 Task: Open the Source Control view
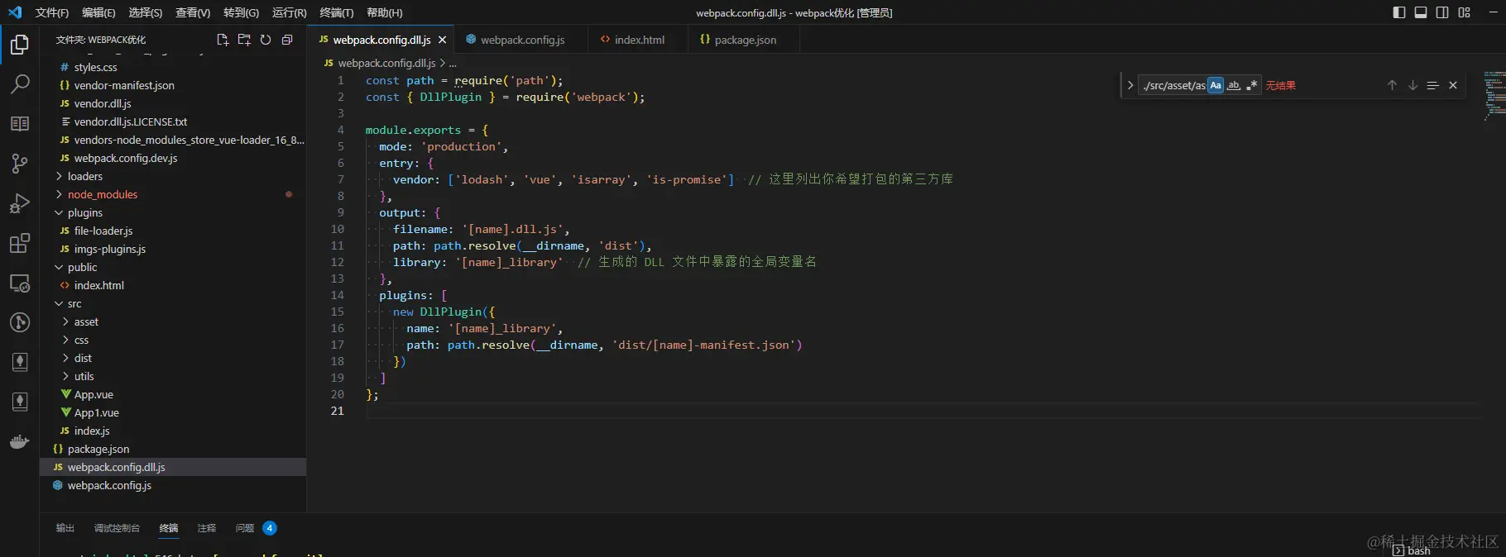point(20,164)
